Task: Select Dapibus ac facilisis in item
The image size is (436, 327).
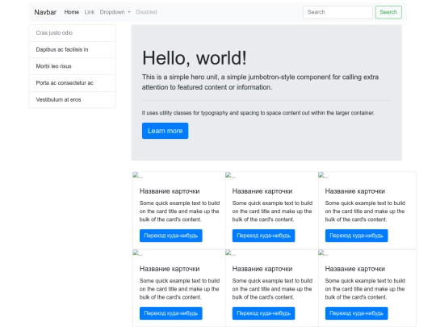Action: tap(73, 49)
